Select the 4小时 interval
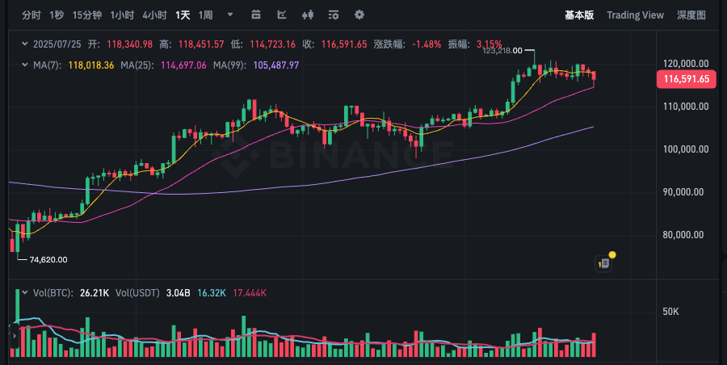 click(154, 15)
